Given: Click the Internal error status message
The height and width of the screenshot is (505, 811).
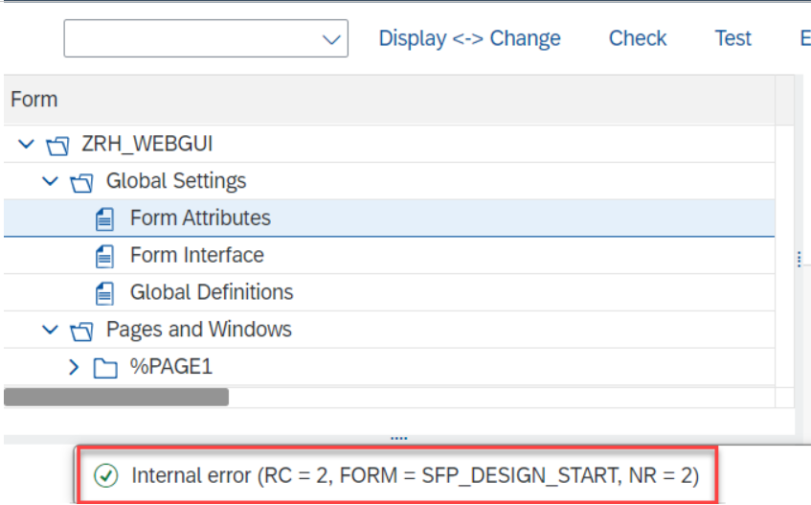Looking at the screenshot, I should point(416,475).
